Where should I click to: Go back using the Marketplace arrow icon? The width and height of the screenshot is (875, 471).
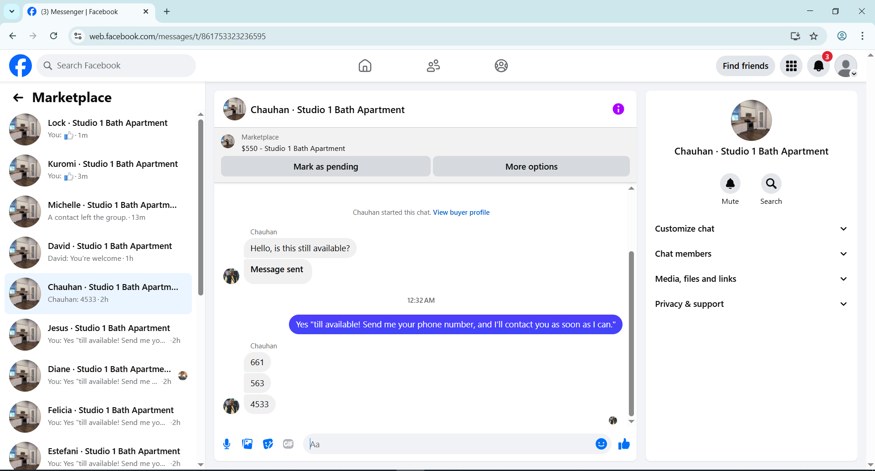click(x=18, y=98)
